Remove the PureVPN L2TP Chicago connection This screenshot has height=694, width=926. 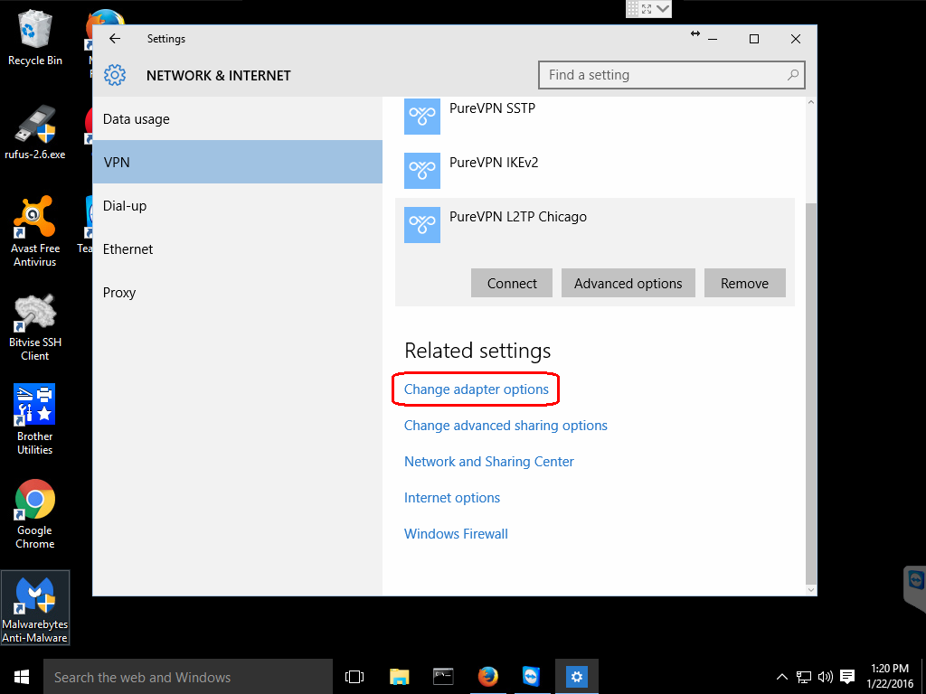745,283
